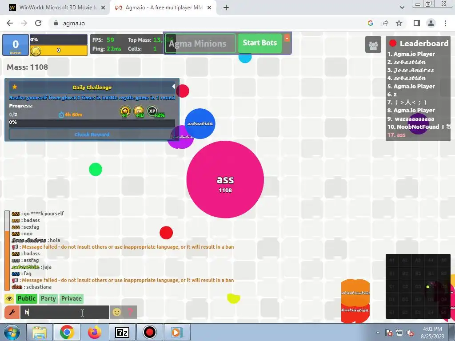
Task: Switch to the Public chat tab
Action: (26, 298)
